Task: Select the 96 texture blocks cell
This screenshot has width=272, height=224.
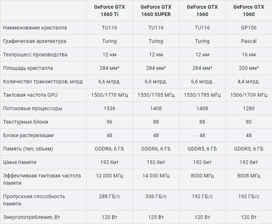Action: point(109,122)
